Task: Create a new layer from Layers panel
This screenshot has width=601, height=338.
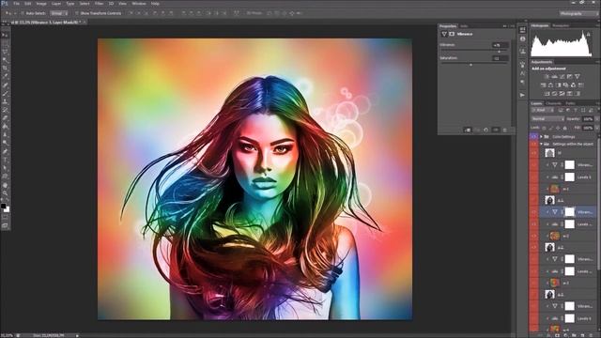Action: click(x=583, y=335)
